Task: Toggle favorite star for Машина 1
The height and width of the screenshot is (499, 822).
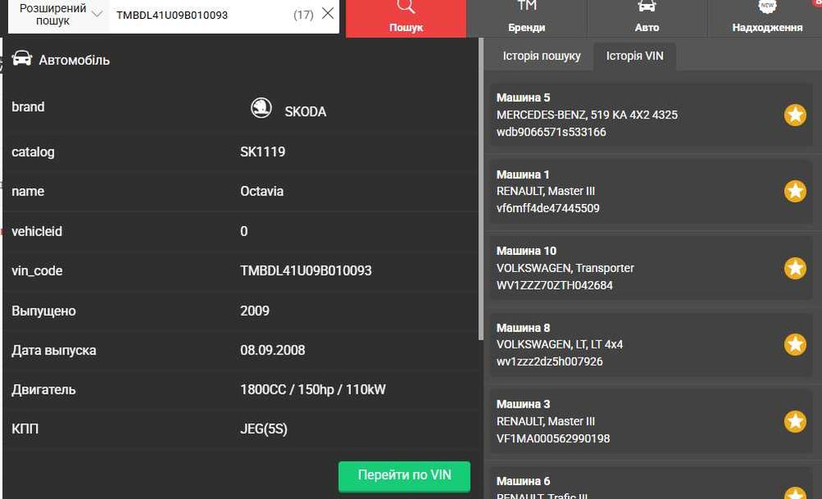Action: point(795,192)
